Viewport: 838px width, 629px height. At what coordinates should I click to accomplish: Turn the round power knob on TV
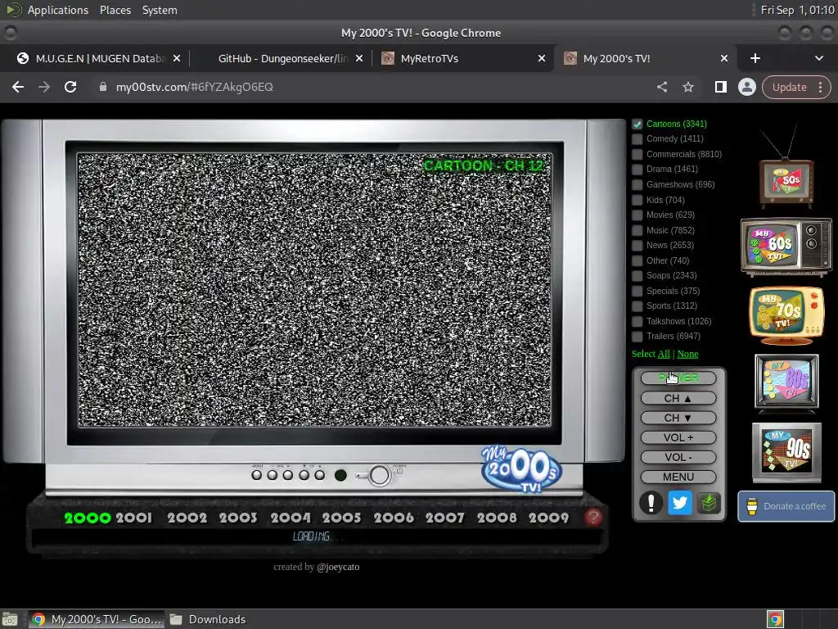pos(379,475)
